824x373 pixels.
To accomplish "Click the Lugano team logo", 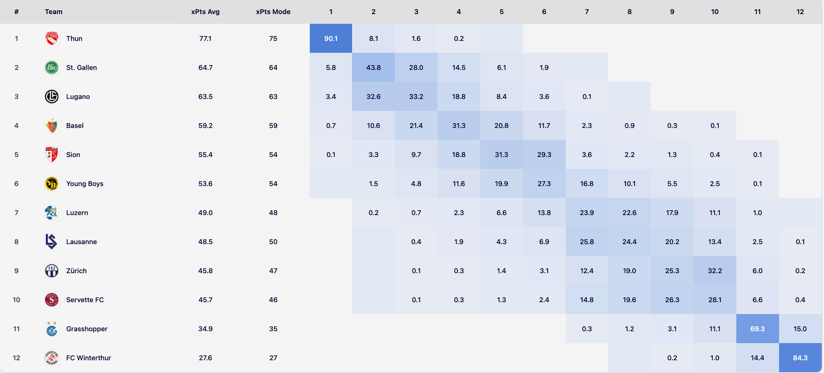I will [x=52, y=96].
